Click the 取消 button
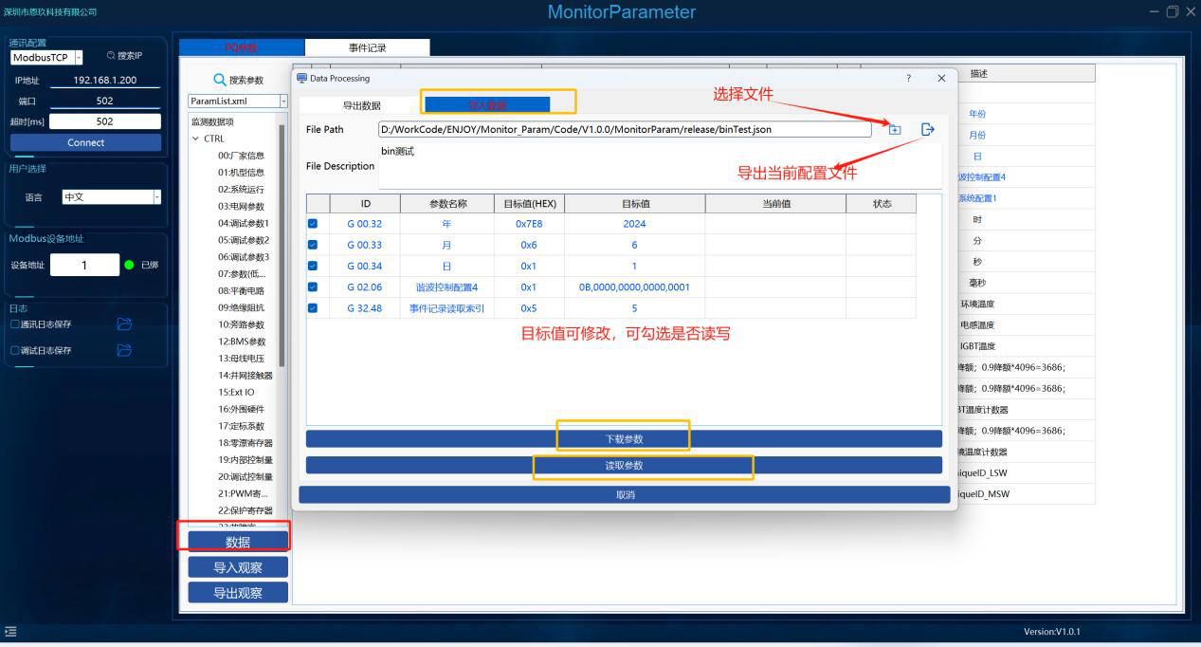The height and width of the screenshot is (647, 1201). (625, 494)
